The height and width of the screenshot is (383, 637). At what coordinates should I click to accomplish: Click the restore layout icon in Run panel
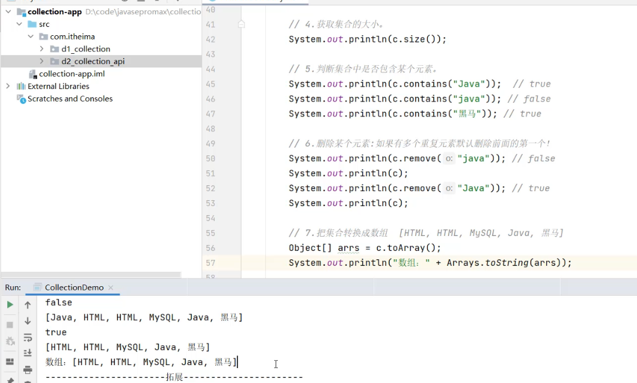point(10,361)
